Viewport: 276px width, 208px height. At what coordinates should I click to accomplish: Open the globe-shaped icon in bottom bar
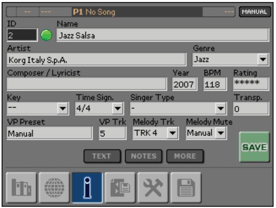pyautogui.click(x=54, y=187)
